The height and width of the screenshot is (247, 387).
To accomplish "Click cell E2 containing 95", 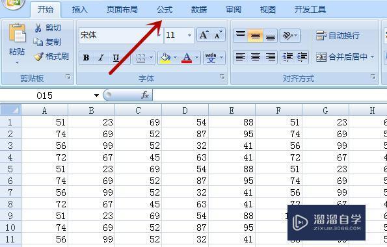I will click(x=232, y=134).
